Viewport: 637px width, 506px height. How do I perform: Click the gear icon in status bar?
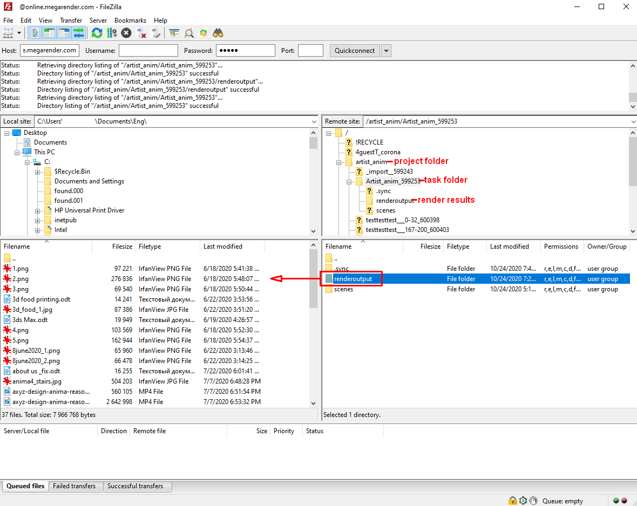click(x=523, y=501)
